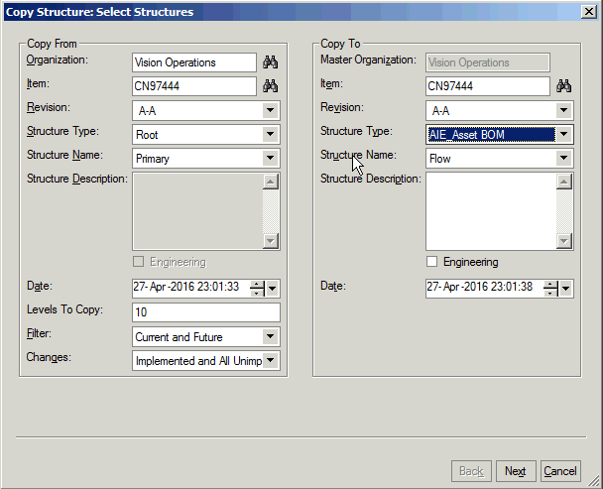
Task: Expand Copy From Structure Type dropdown showing Root
Action: coord(271,134)
